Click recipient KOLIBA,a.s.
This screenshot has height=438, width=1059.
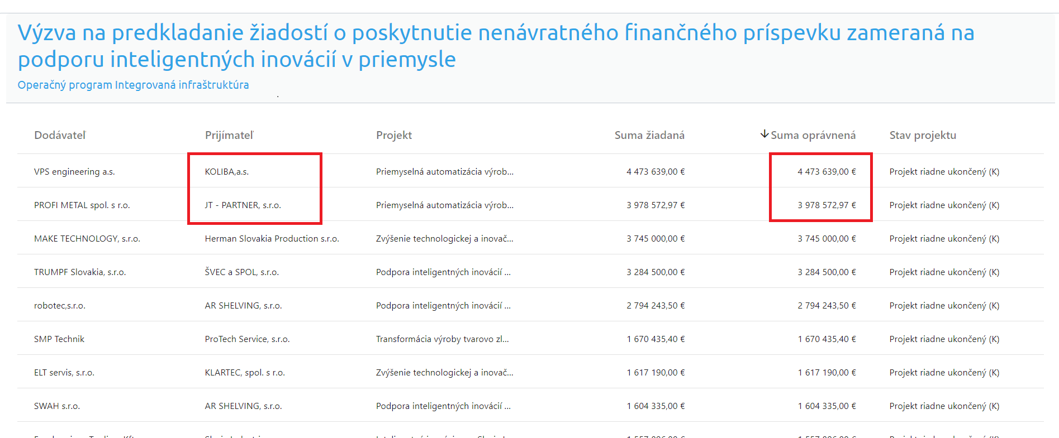(227, 172)
